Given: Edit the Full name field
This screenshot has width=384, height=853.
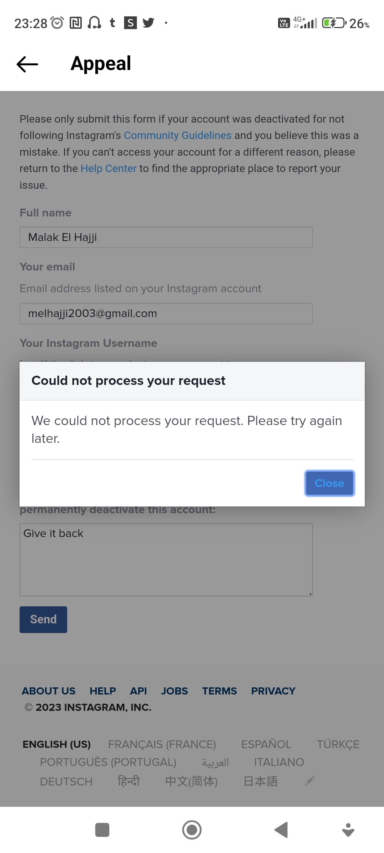Looking at the screenshot, I should pyautogui.click(x=166, y=237).
